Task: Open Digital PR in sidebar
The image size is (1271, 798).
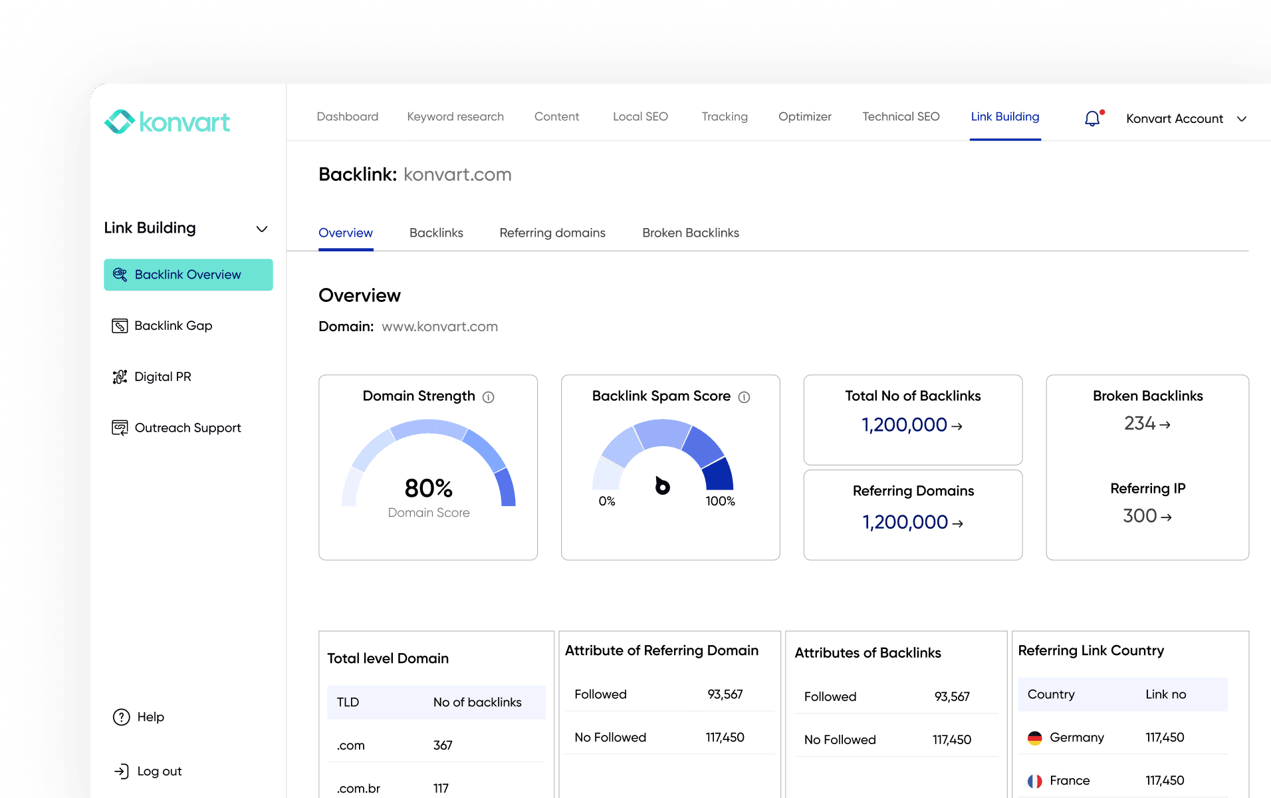Action: click(162, 377)
